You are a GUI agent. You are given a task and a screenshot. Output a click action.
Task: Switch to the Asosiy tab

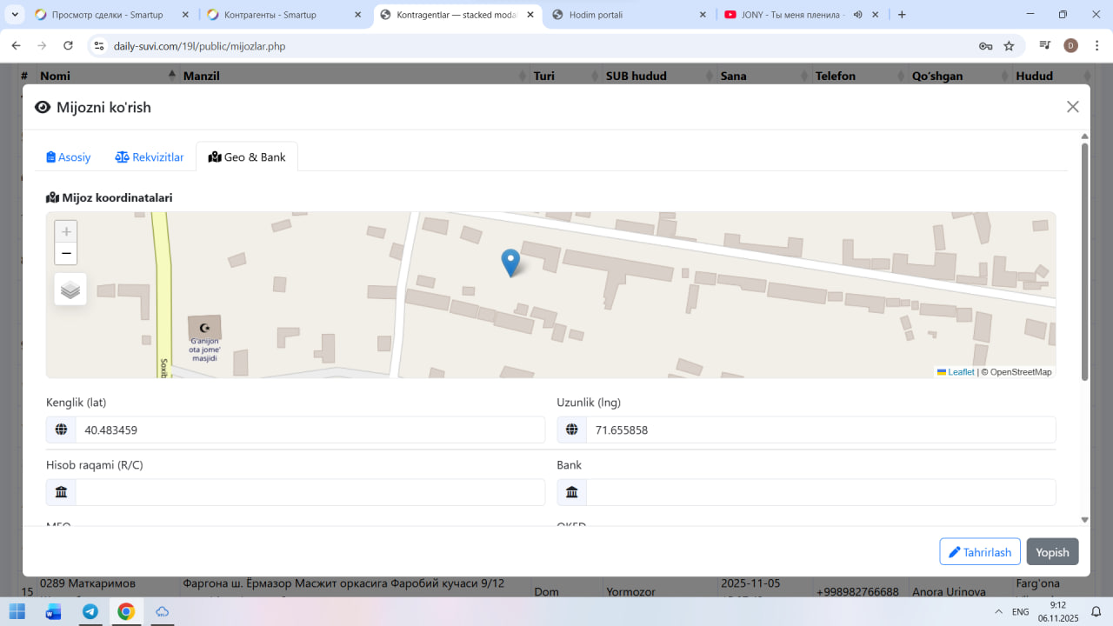69,157
